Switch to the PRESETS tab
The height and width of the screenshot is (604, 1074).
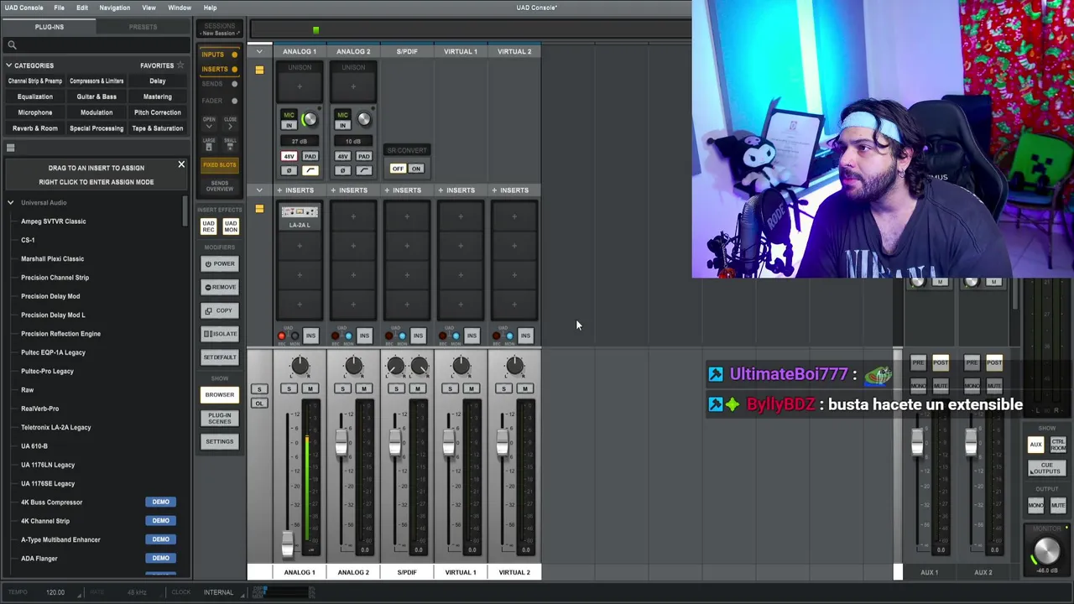click(143, 27)
